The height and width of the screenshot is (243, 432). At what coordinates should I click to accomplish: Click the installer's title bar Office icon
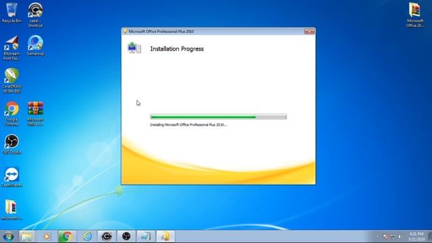125,32
